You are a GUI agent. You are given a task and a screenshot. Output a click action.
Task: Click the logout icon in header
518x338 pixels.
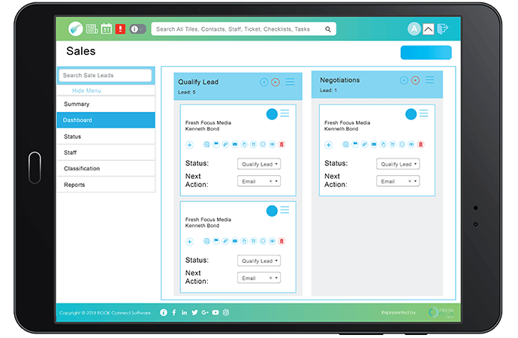coord(443,29)
